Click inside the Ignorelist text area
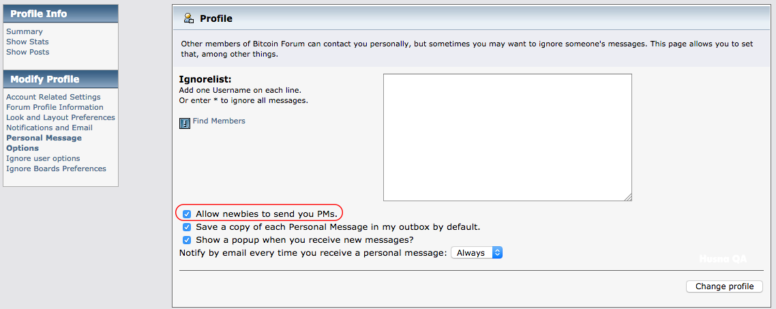The width and height of the screenshot is (776, 309). point(507,138)
